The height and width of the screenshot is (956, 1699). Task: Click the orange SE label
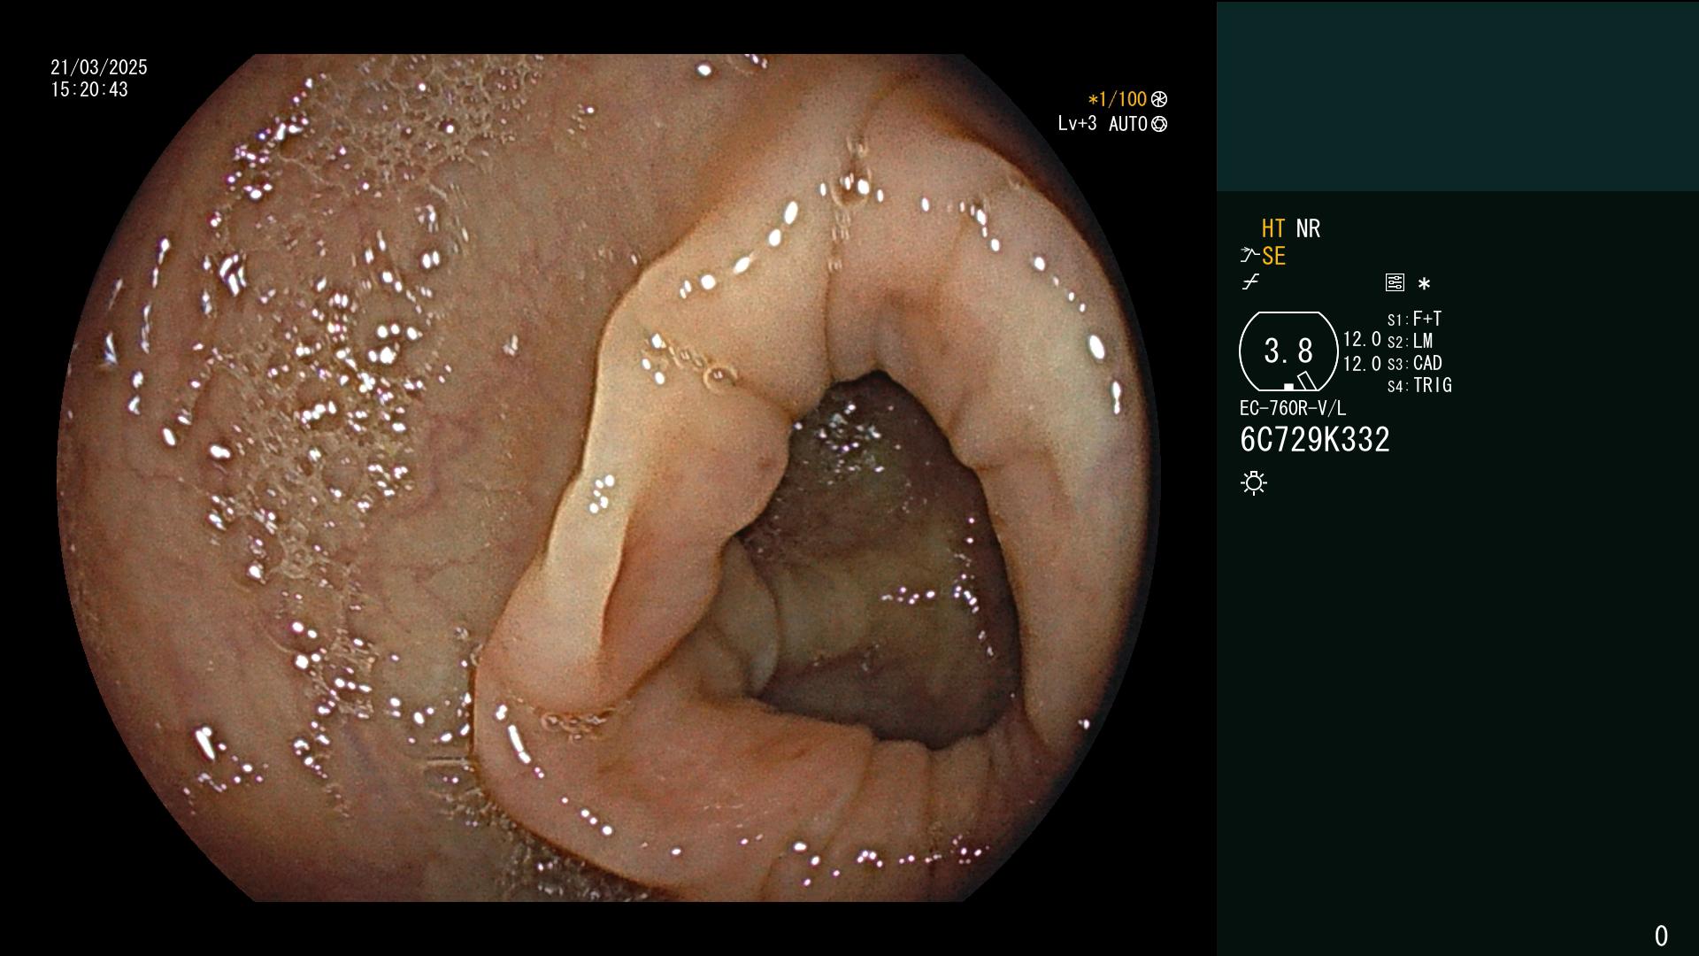(1273, 256)
